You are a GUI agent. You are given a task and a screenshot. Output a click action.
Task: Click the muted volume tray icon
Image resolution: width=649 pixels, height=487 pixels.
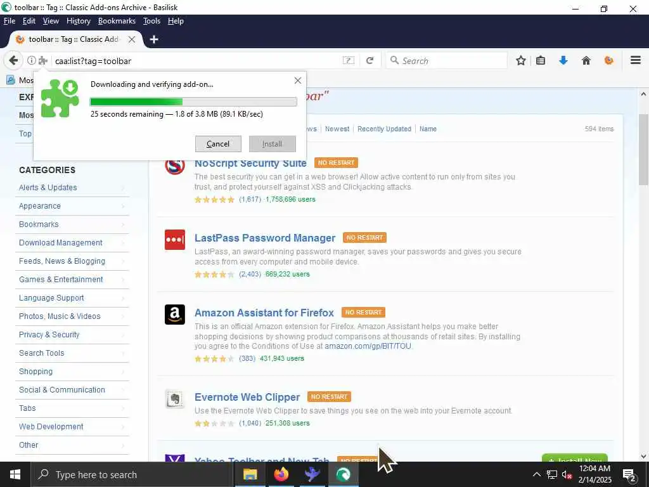click(x=567, y=474)
